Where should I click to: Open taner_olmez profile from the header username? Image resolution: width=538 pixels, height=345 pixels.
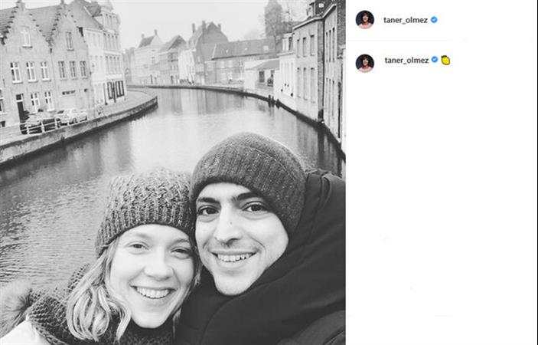point(406,20)
